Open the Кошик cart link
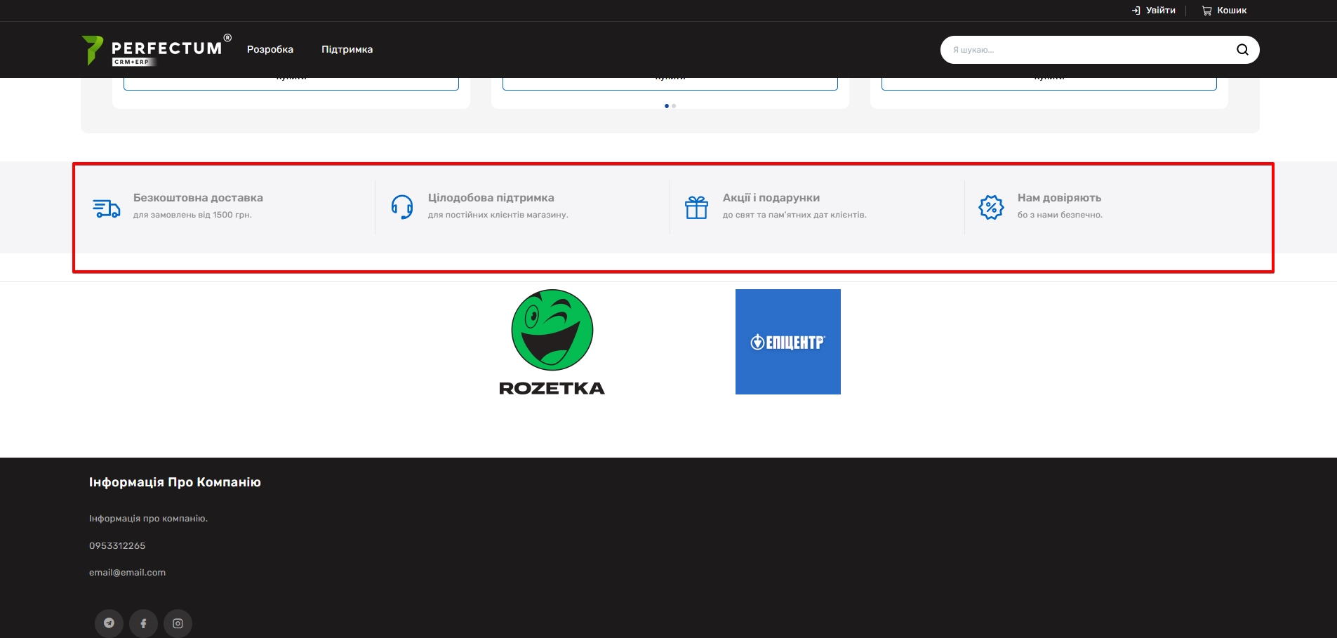 (x=1232, y=11)
